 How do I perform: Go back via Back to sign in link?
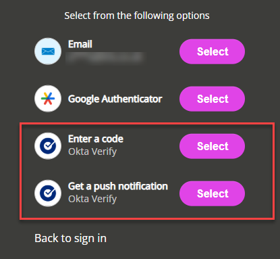click(70, 238)
